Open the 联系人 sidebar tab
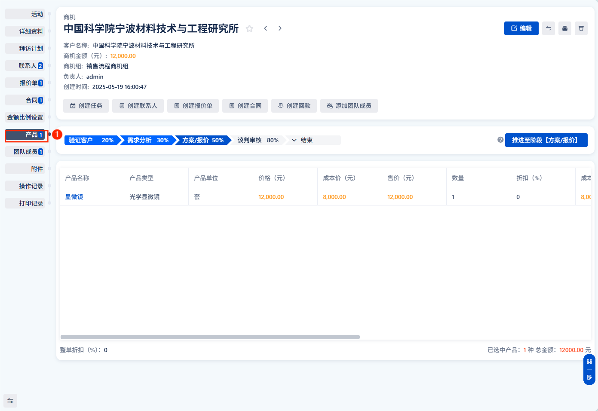598x411 pixels. [25, 66]
